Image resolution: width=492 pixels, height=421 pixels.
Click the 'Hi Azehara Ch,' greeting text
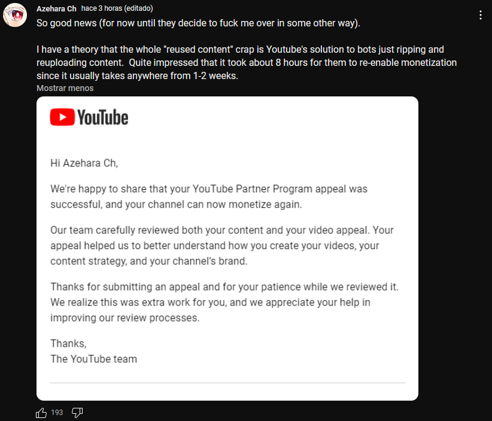(84, 163)
